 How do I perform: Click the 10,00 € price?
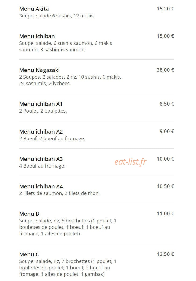click(165, 159)
